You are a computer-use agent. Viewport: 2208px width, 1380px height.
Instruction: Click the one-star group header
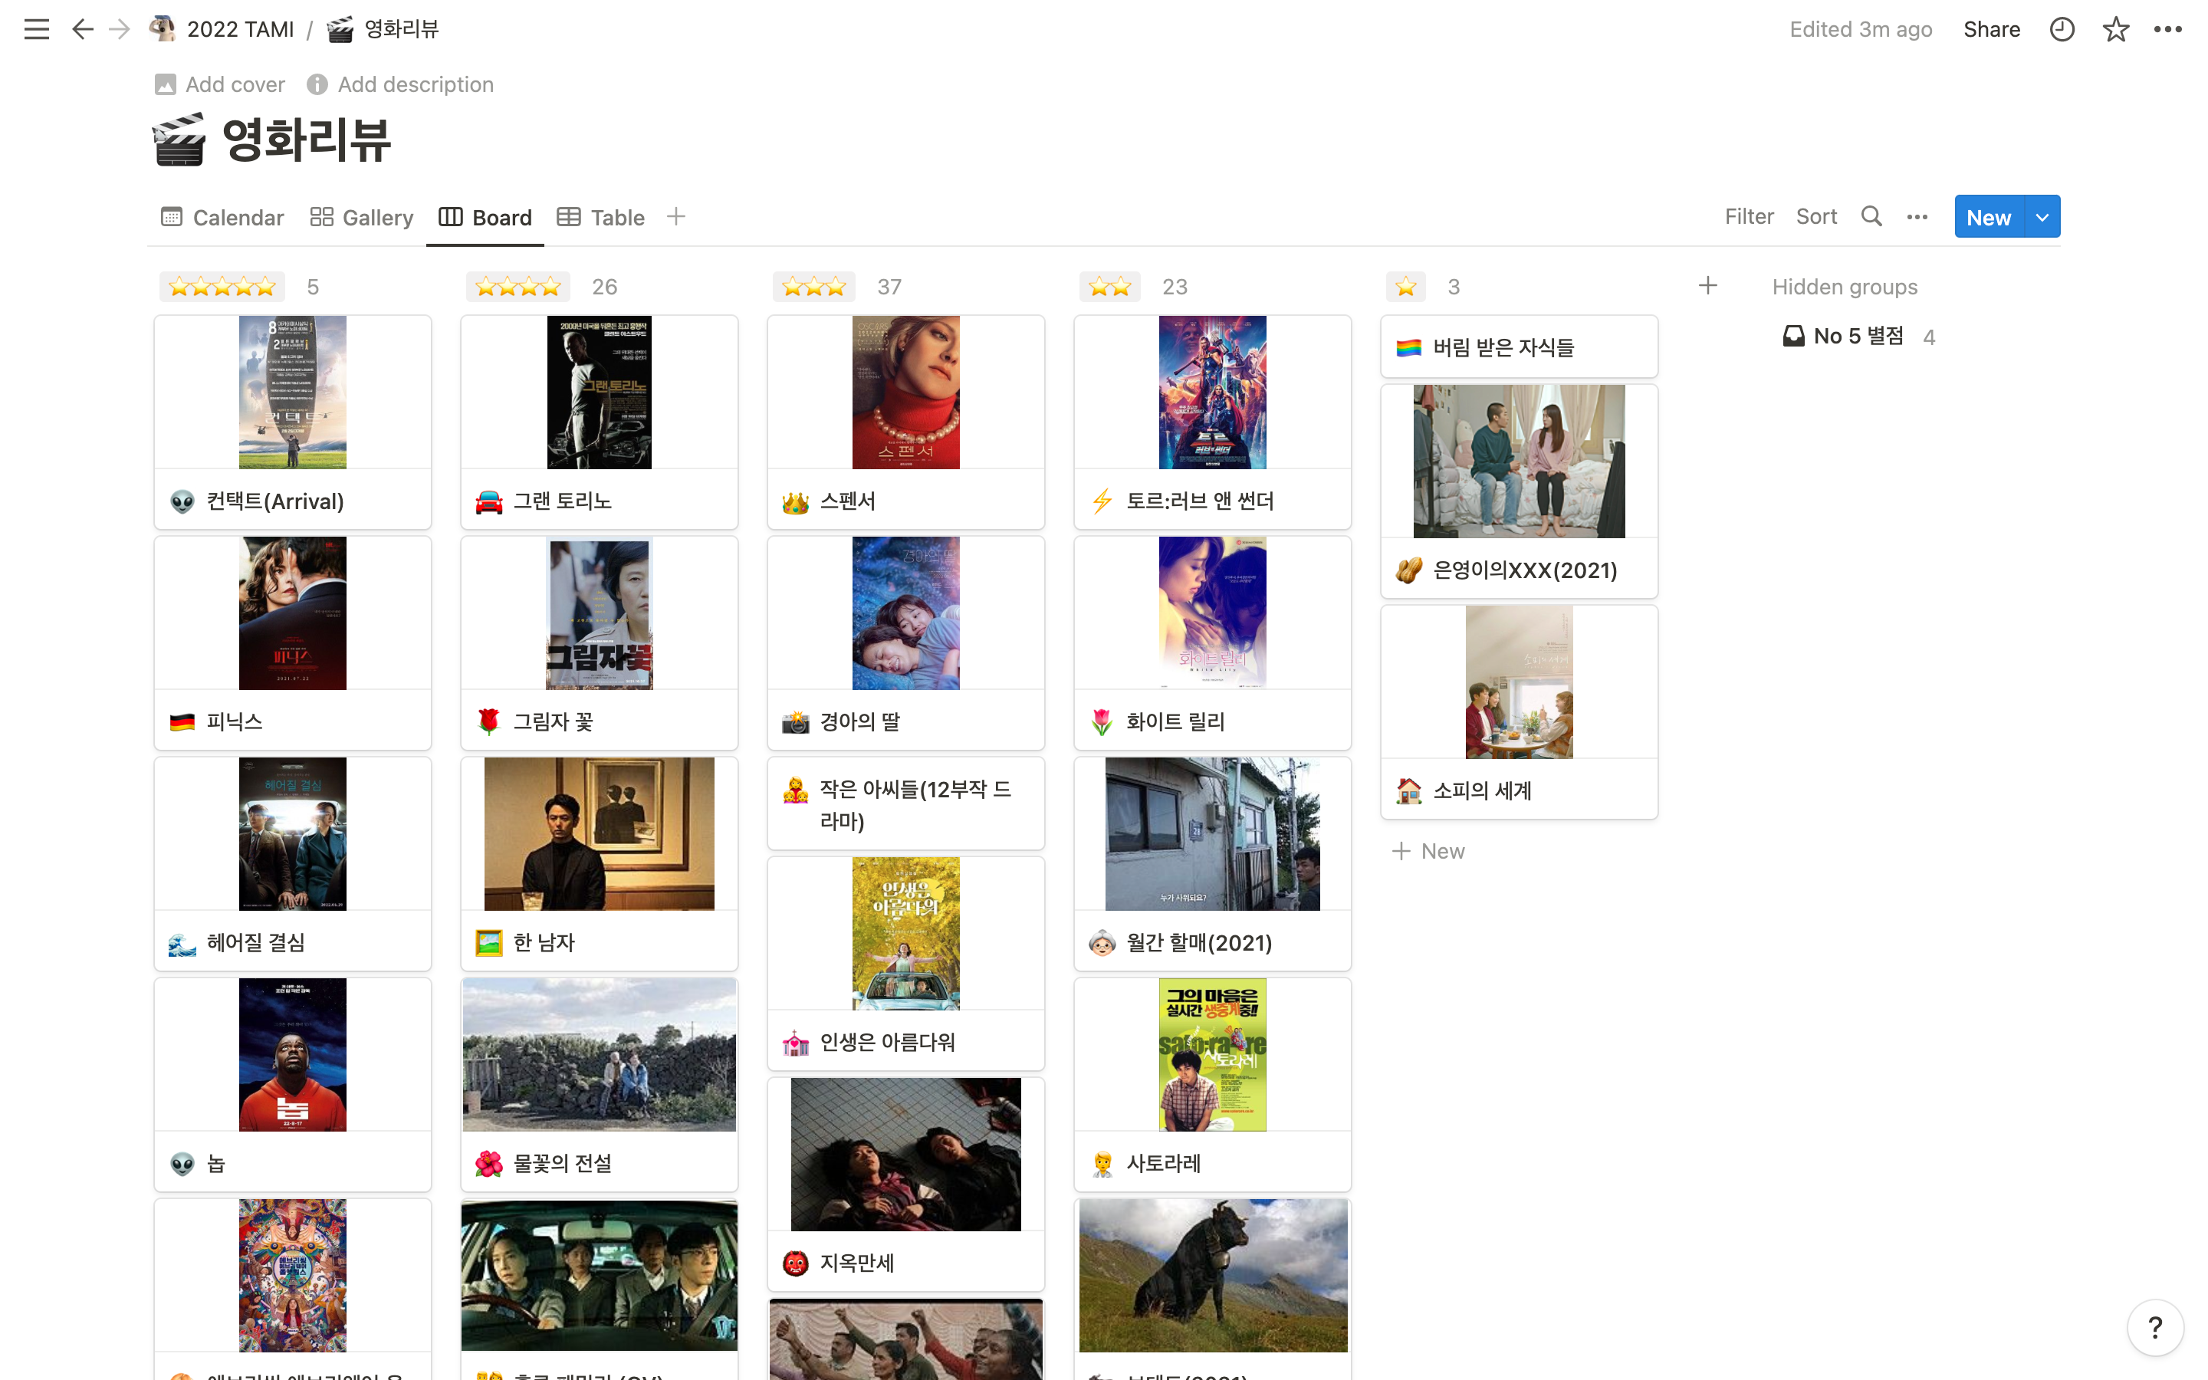pyautogui.click(x=1406, y=287)
